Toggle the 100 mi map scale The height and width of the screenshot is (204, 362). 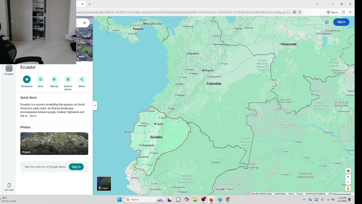(x=339, y=194)
